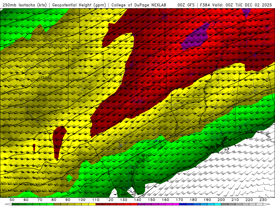
Task: Click the 130 value on the color scale
Action: (x=123, y=200)
